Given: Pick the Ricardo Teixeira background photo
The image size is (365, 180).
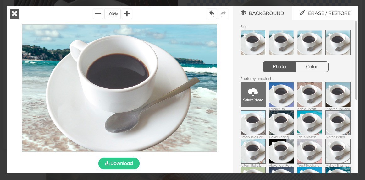Looking at the screenshot, I should point(338,95).
